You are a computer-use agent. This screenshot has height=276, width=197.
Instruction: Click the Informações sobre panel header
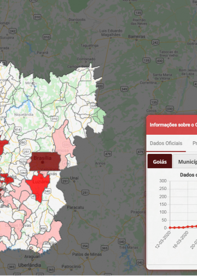(171, 125)
